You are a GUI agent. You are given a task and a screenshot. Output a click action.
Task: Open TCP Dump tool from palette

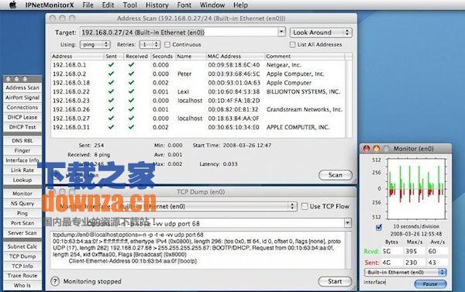tap(22, 256)
